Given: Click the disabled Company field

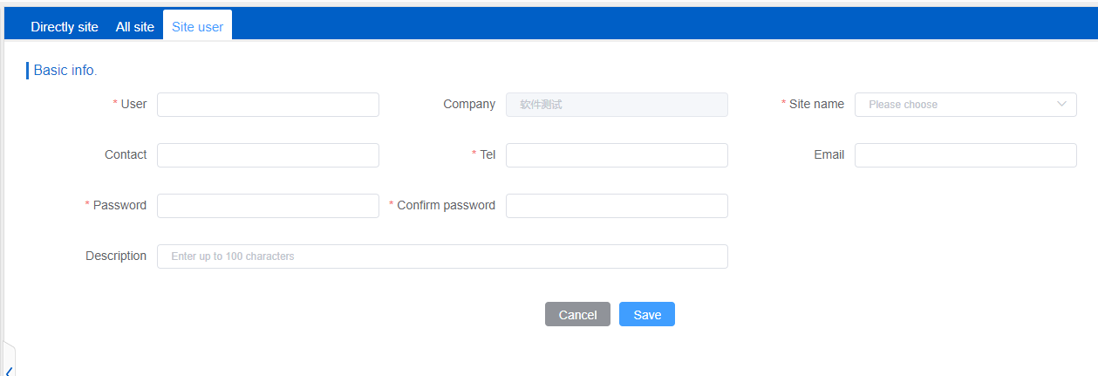Looking at the screenshot, I should coord(617,105).
